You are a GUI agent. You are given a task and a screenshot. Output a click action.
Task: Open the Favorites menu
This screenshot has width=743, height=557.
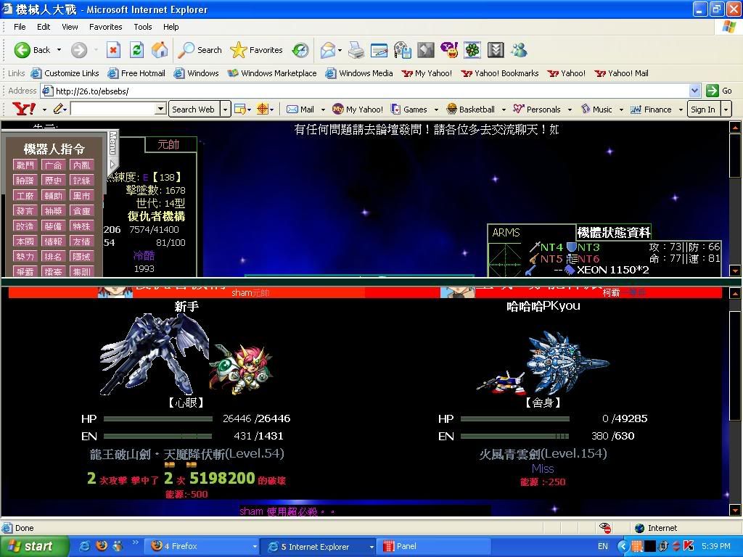click(106, 27)
